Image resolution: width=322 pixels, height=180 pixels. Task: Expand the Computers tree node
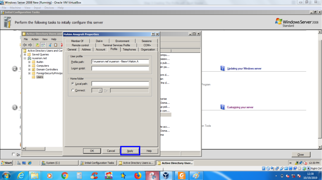29,66
